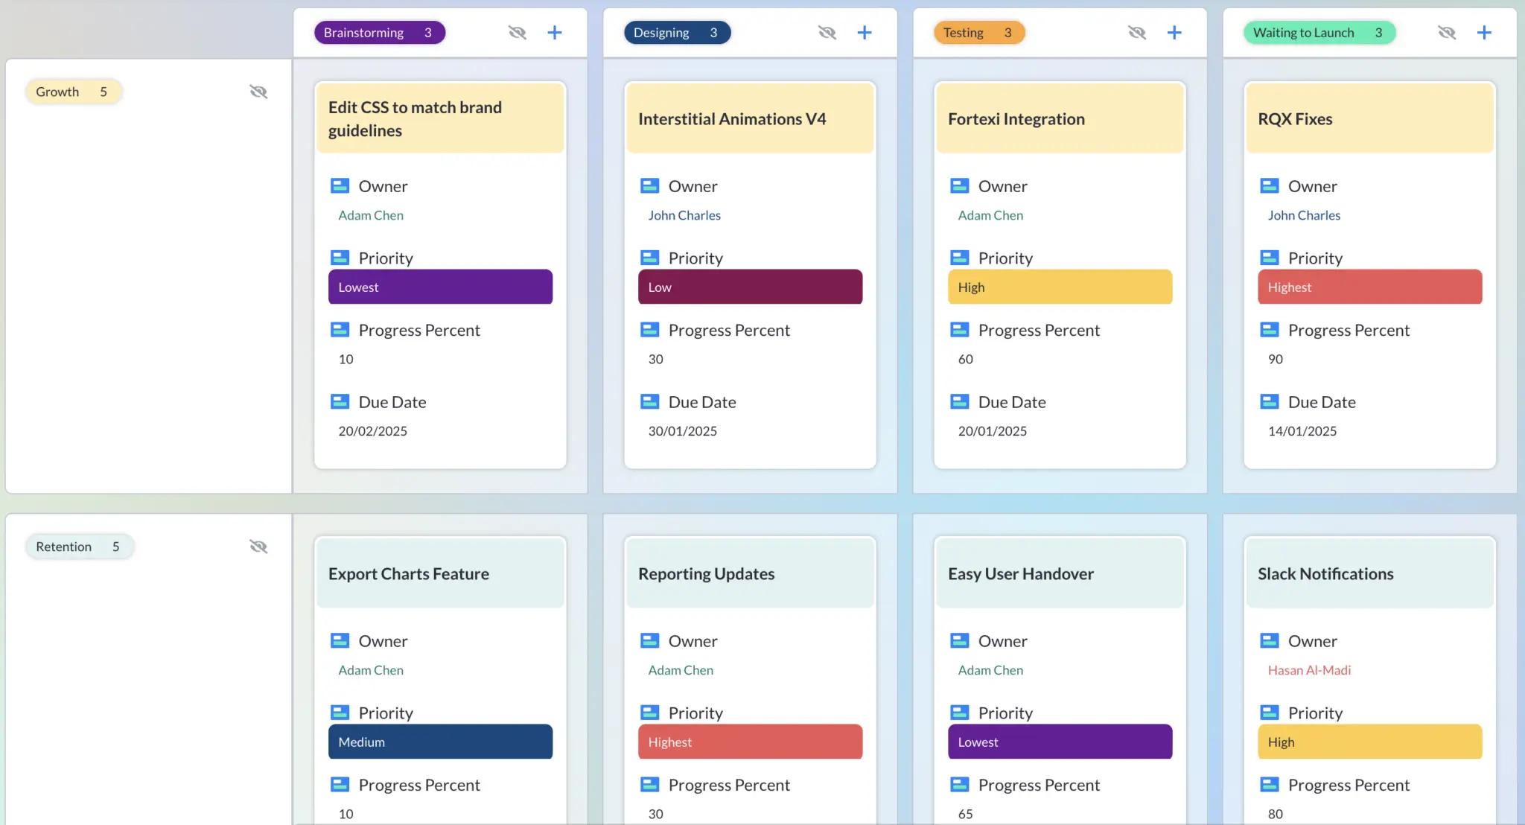Hide the Brainstorming column cards
1525x825 pixels.
(516, 33)
